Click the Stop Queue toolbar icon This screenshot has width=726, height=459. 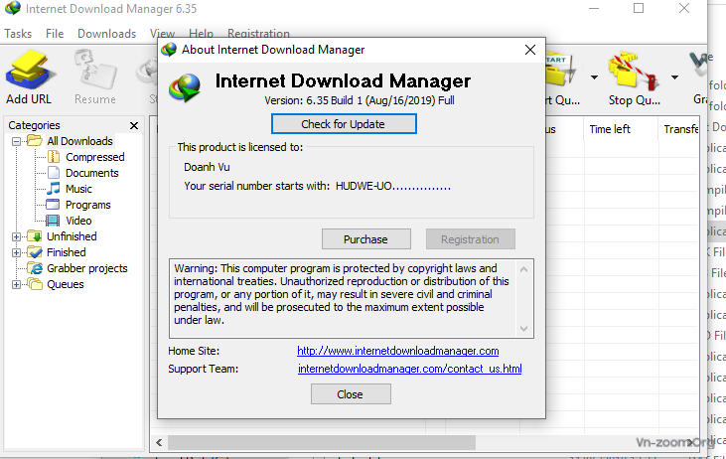[x=633, y=70]
